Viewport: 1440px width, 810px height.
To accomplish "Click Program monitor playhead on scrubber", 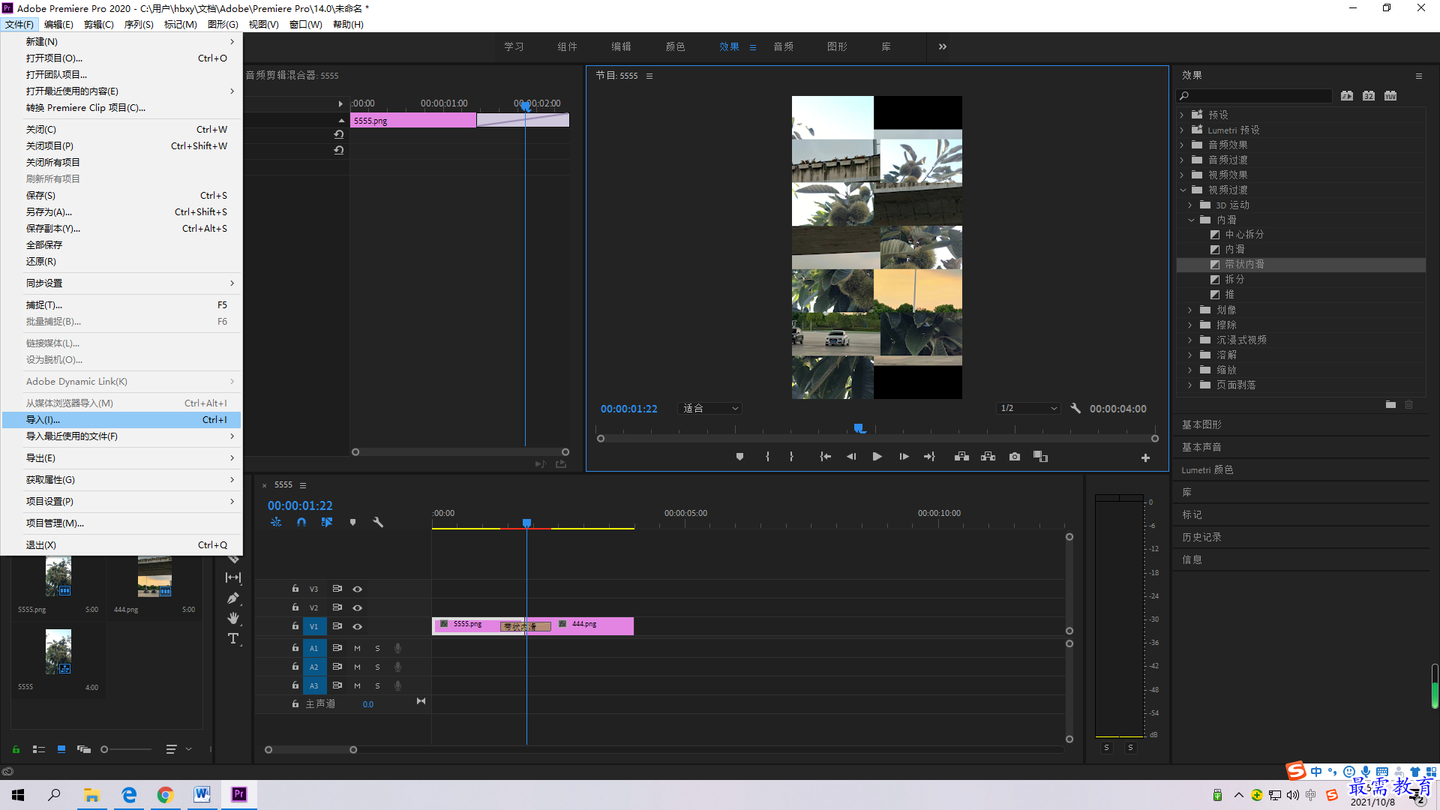I will point(859,428).
